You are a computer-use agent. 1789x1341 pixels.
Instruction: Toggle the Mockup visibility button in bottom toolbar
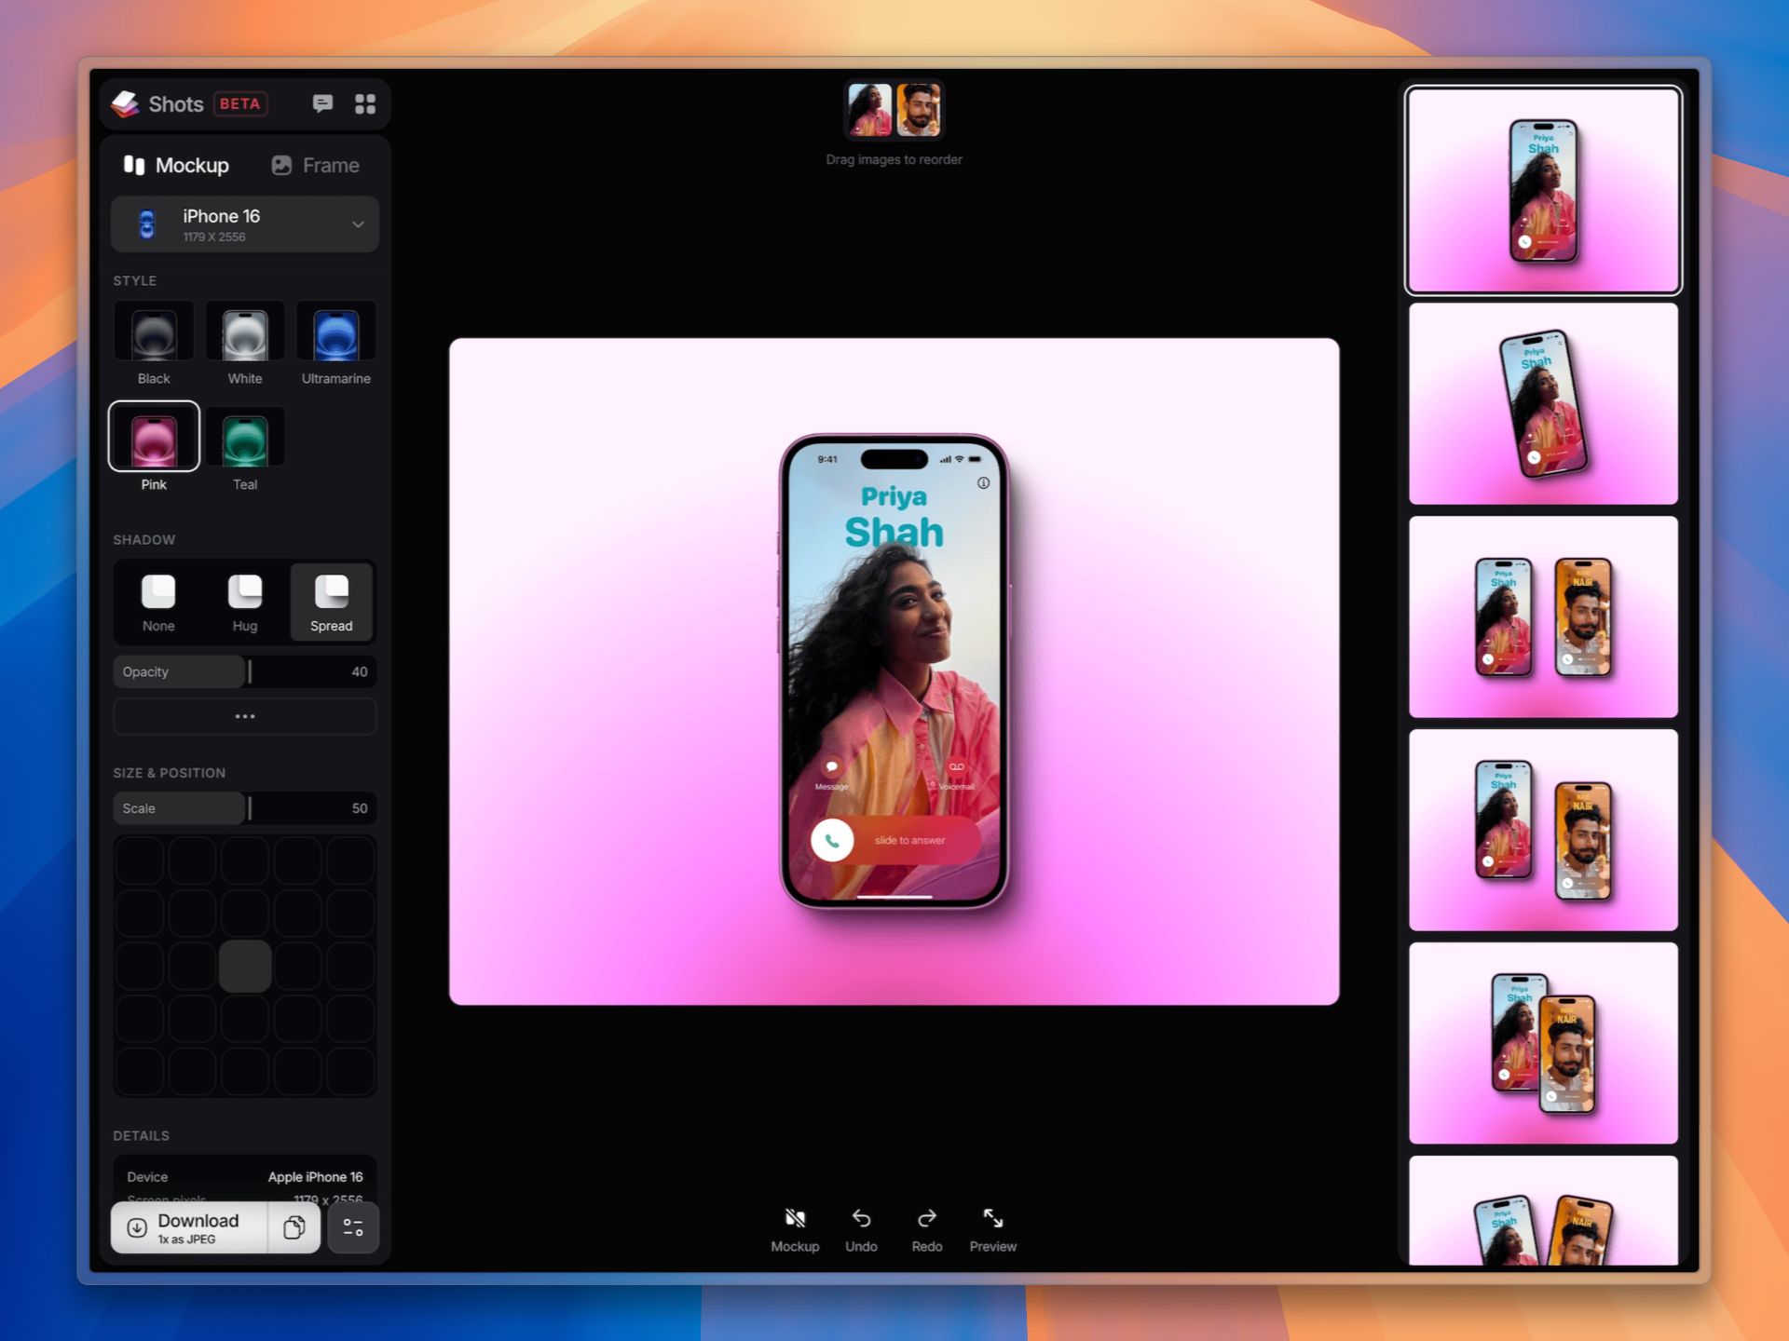click(795, 1230)
